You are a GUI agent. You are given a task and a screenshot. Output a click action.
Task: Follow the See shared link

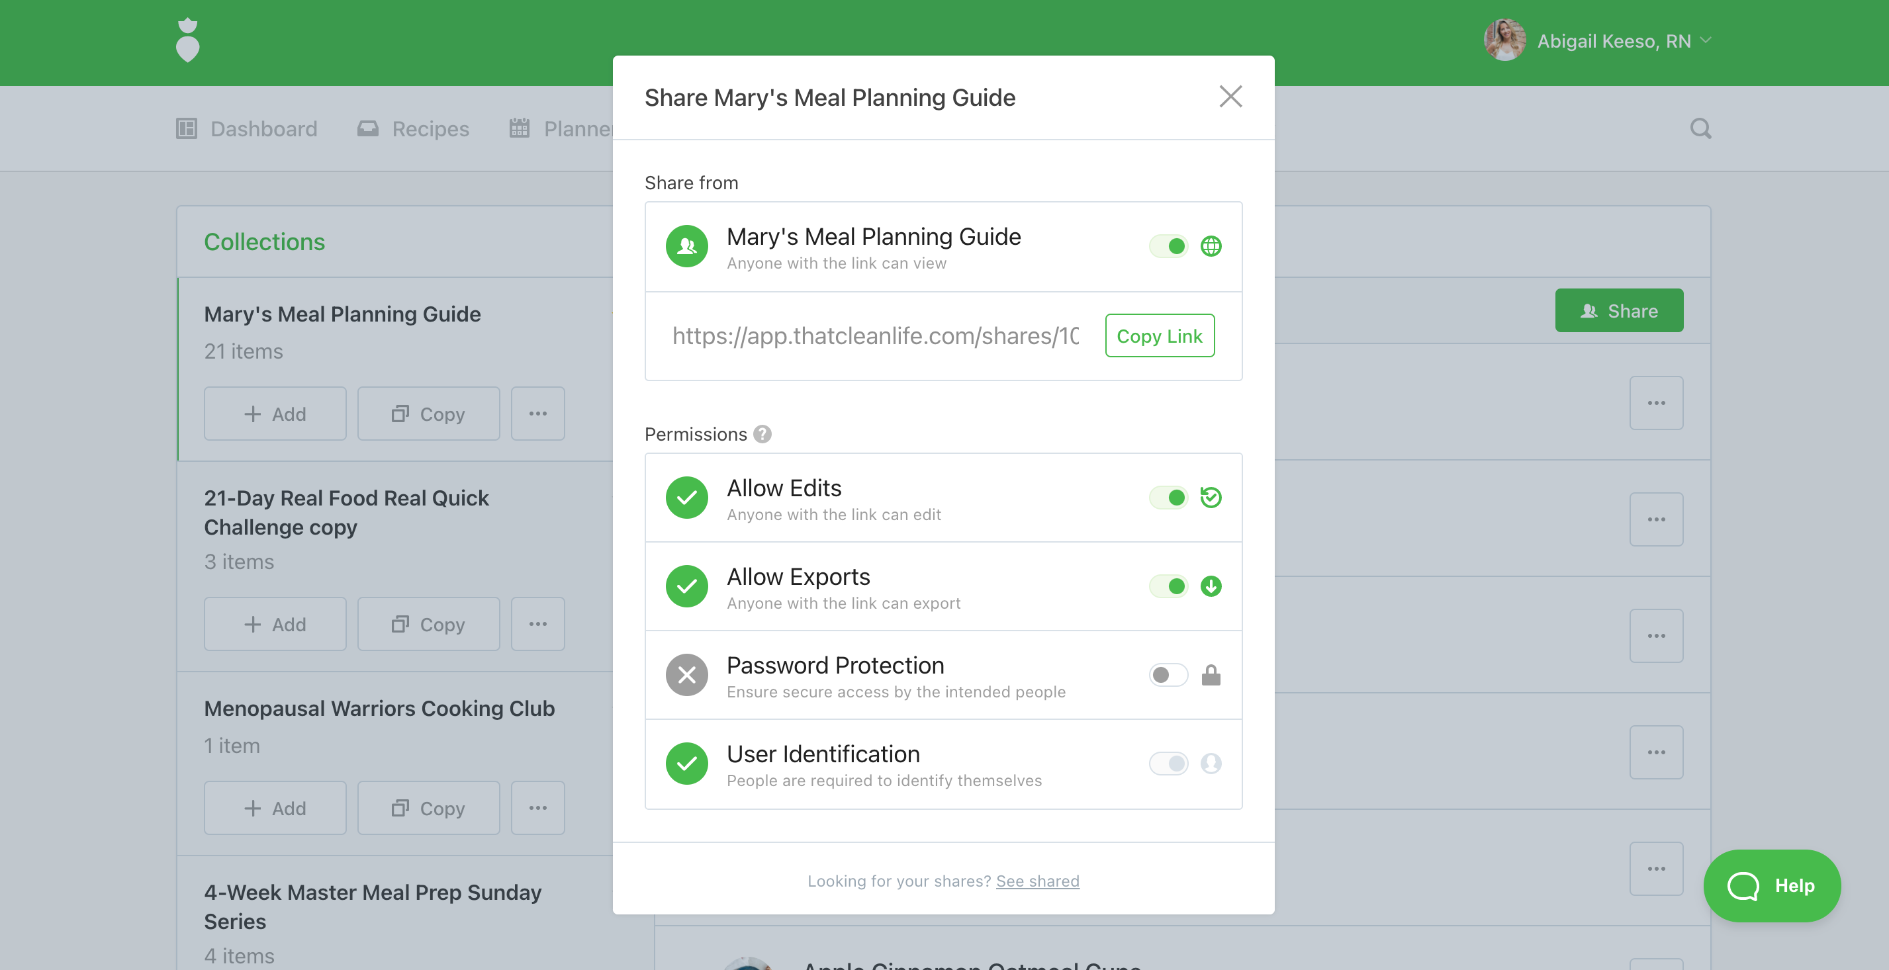point(1037,881)
